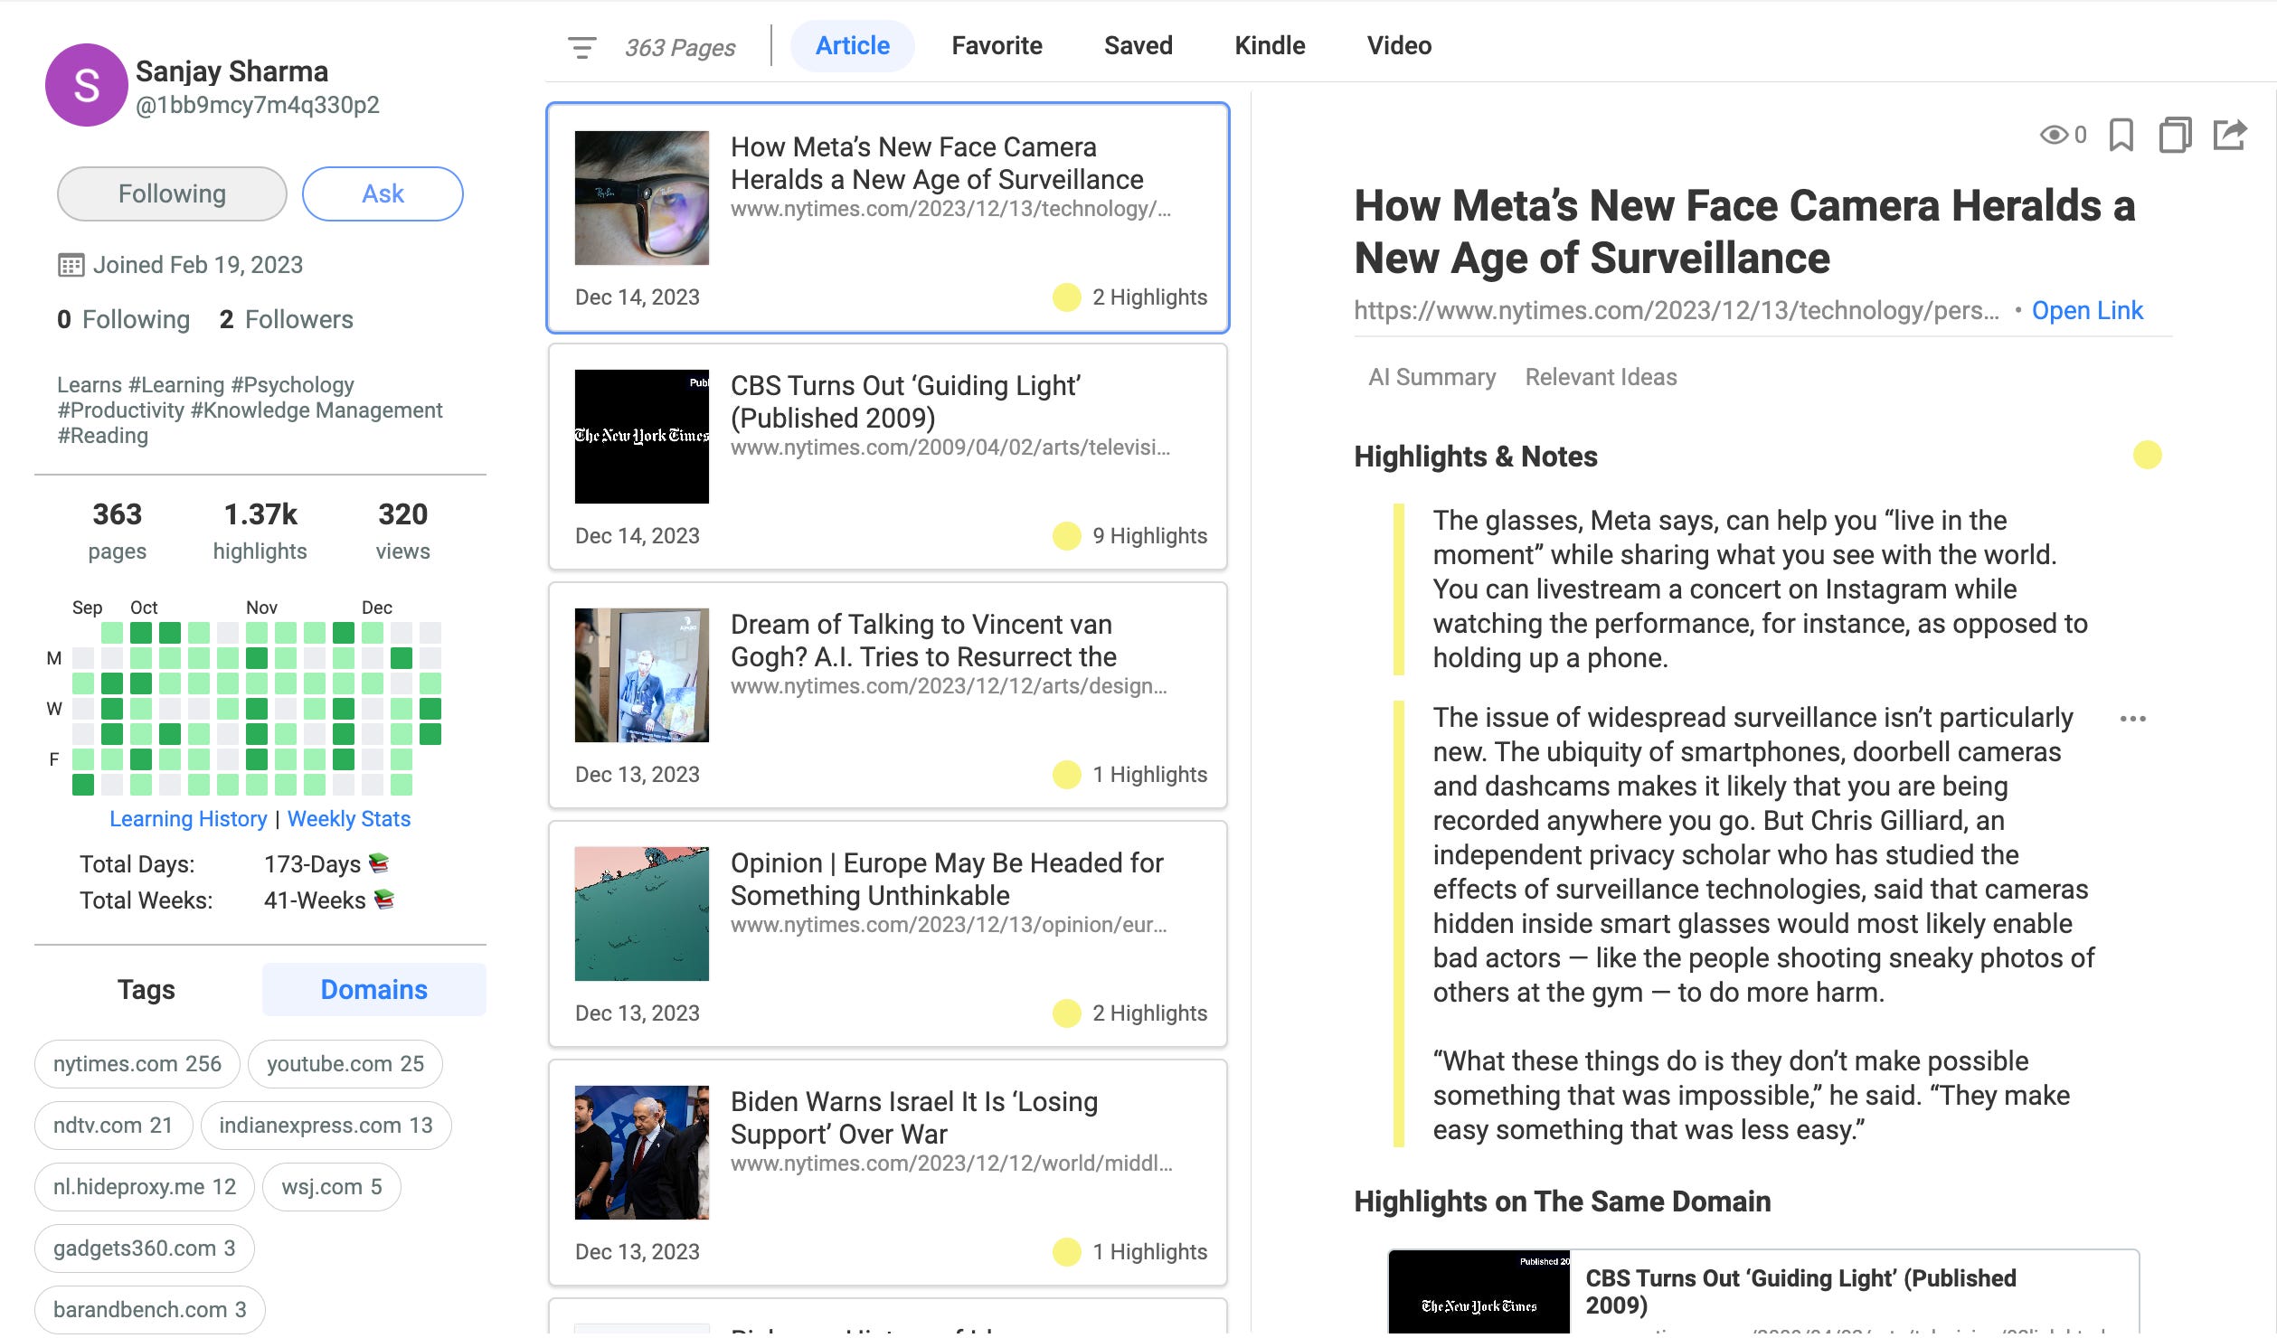Switch to the Saved tab
The height and width of the screenshot is (1338, 2277).
point(1138,46)
